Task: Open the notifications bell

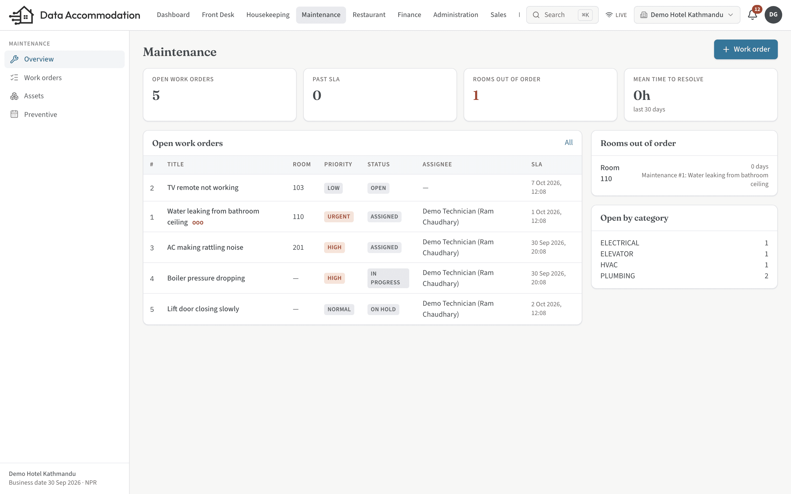Action: (753, 15)
